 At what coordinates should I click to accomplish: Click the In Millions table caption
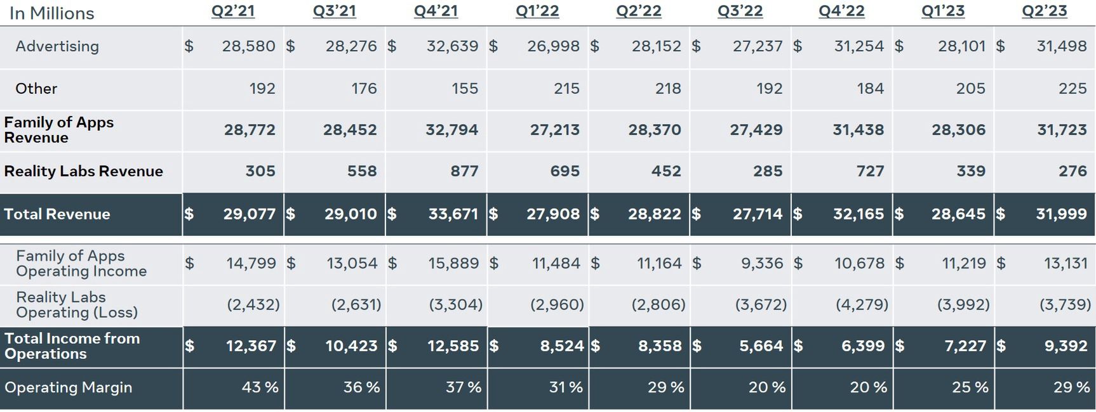coord(52,13)
